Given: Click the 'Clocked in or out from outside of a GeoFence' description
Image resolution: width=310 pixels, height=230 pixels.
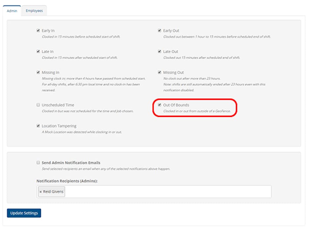Looking at the screenshot, I should click(197, 111).
